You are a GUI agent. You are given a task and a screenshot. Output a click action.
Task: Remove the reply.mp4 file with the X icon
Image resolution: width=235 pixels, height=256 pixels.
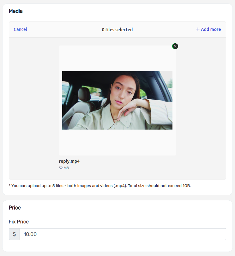tap(175, 46)
